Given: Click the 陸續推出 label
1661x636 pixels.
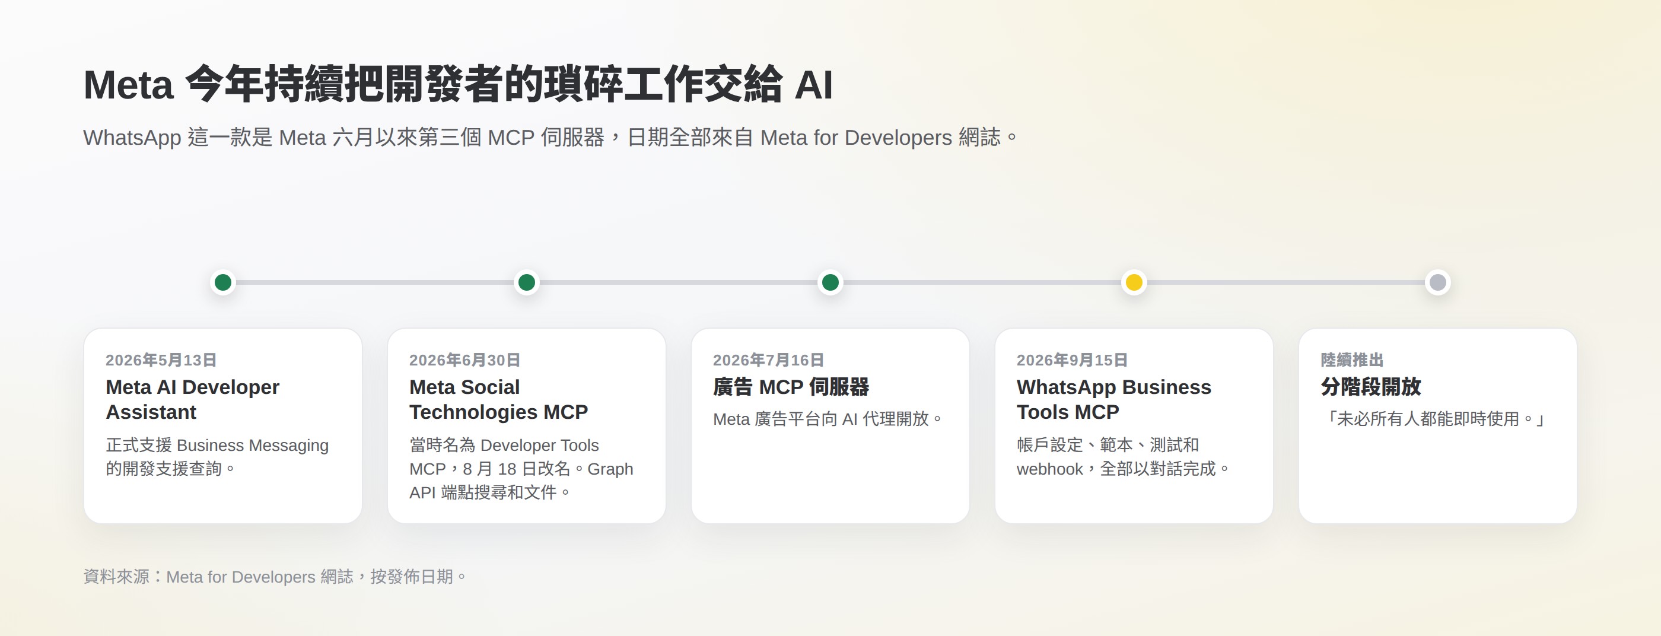Looking at the screenshot, I should point(1352,360).
